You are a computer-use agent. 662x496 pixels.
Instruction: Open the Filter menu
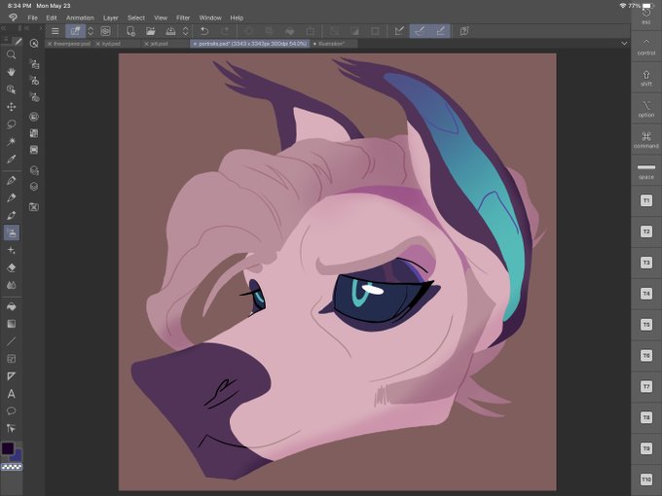(183, 18)
